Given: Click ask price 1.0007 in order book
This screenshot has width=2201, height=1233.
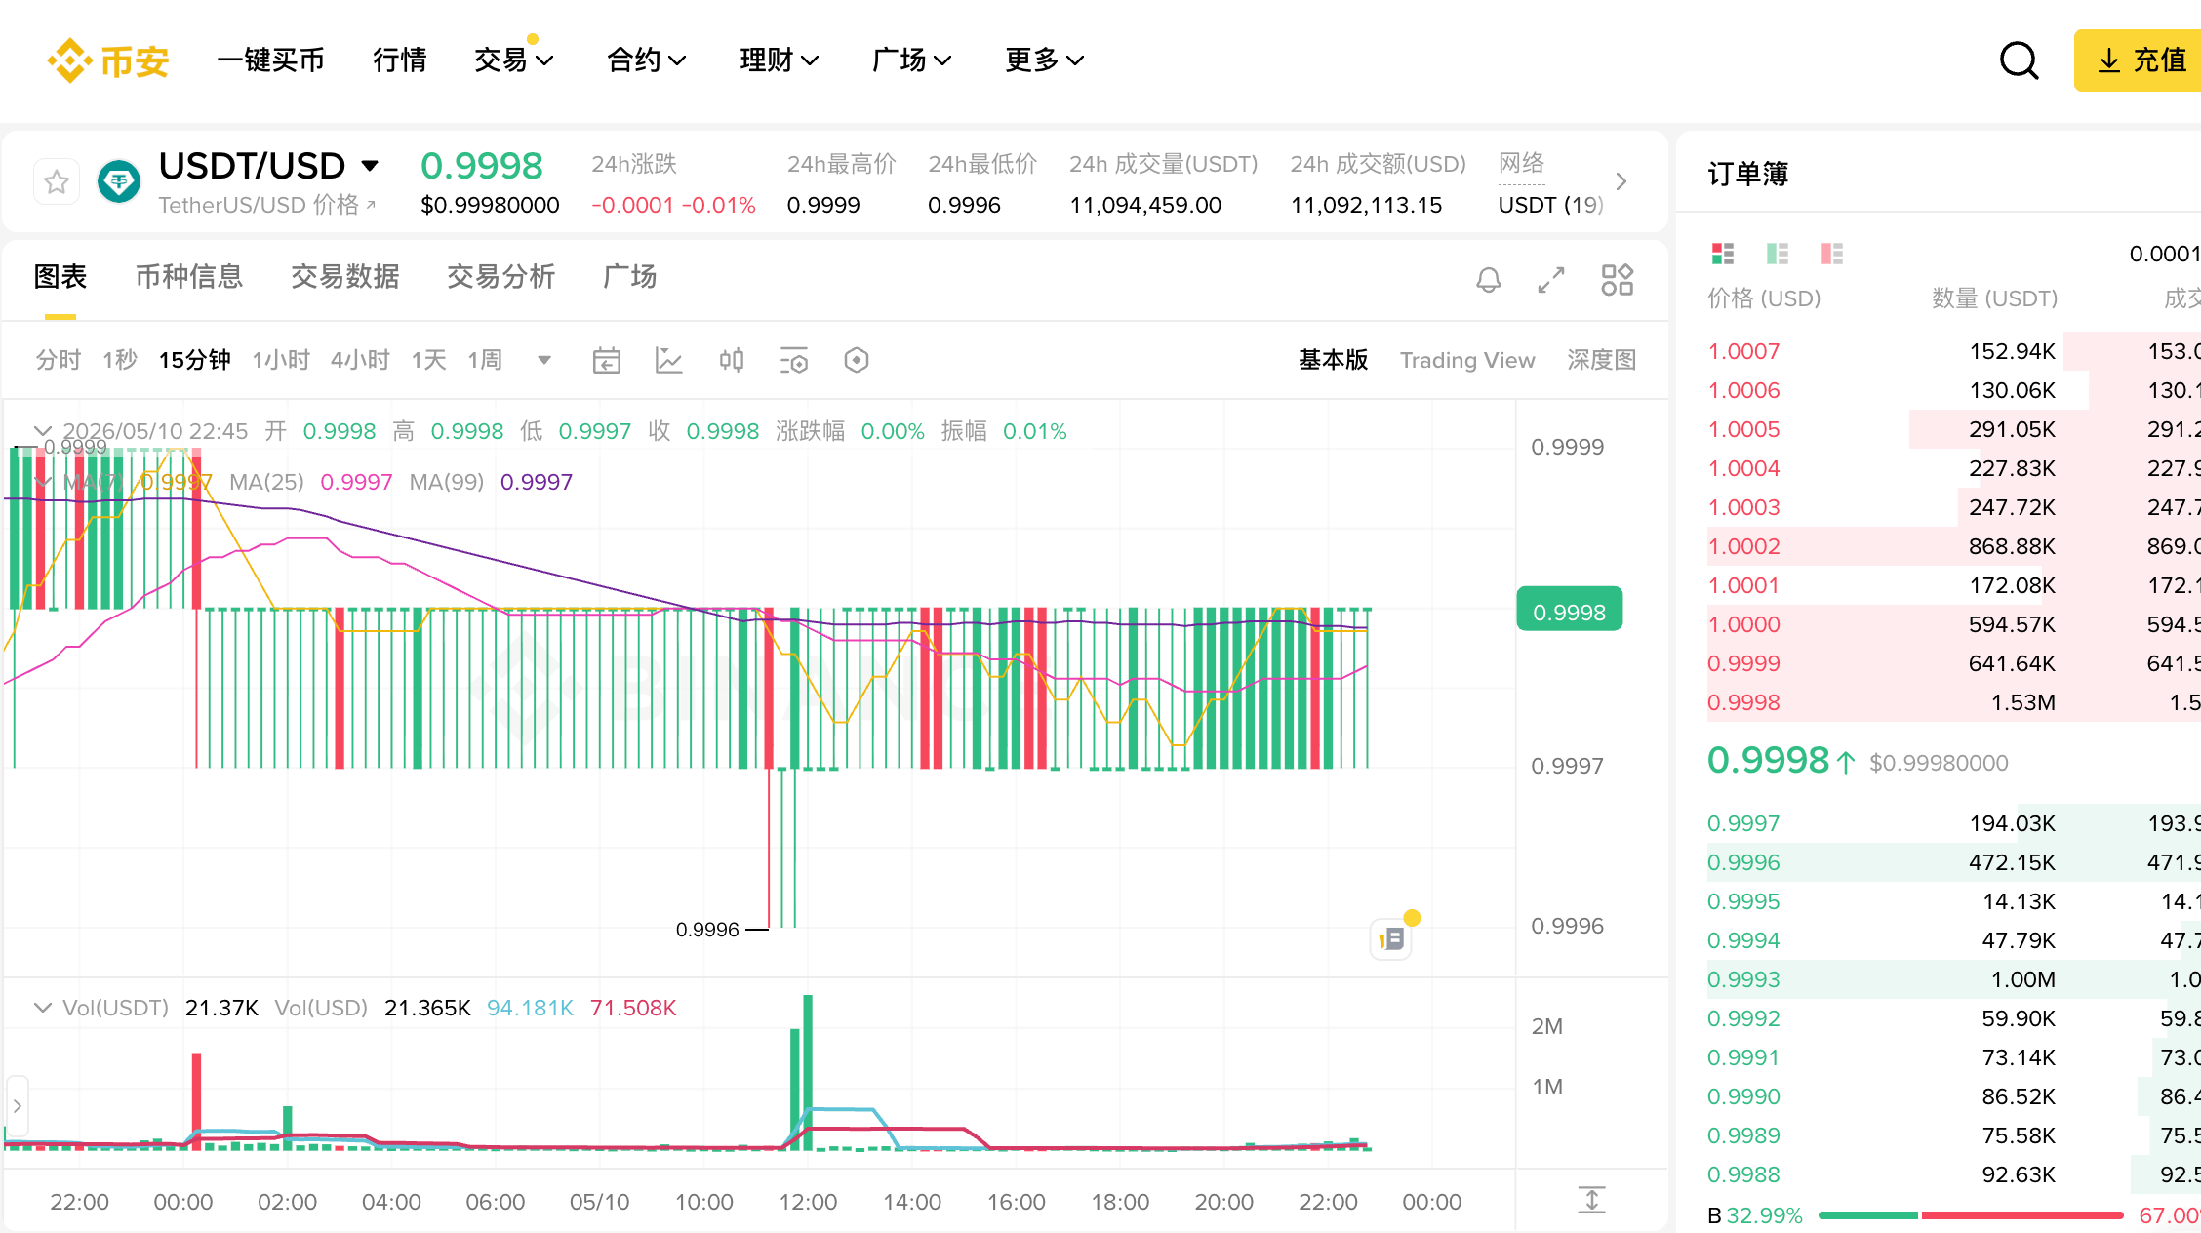Looking at the screenshot, I should 1743,351.
